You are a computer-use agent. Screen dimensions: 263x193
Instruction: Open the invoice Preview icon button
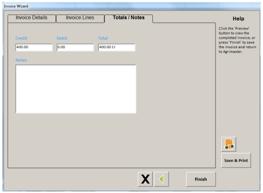(229, 144)
